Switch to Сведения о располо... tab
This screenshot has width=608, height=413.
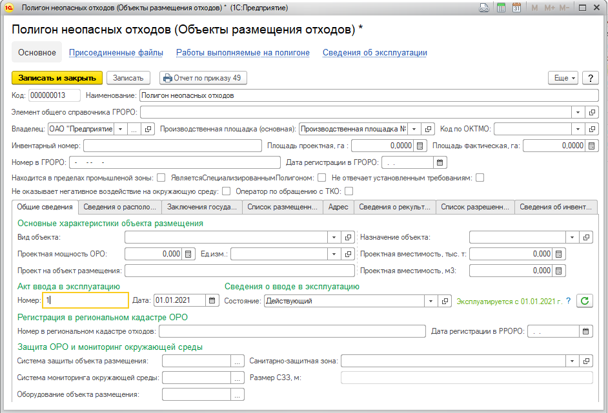tap(120, 207)
